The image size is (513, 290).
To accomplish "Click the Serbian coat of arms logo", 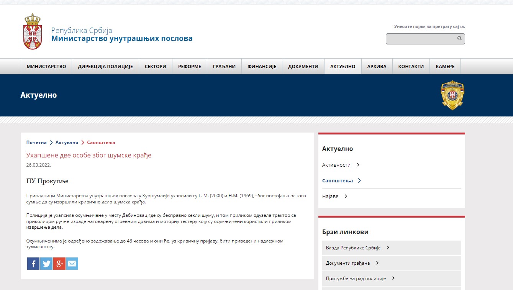I will click(32, 31).
